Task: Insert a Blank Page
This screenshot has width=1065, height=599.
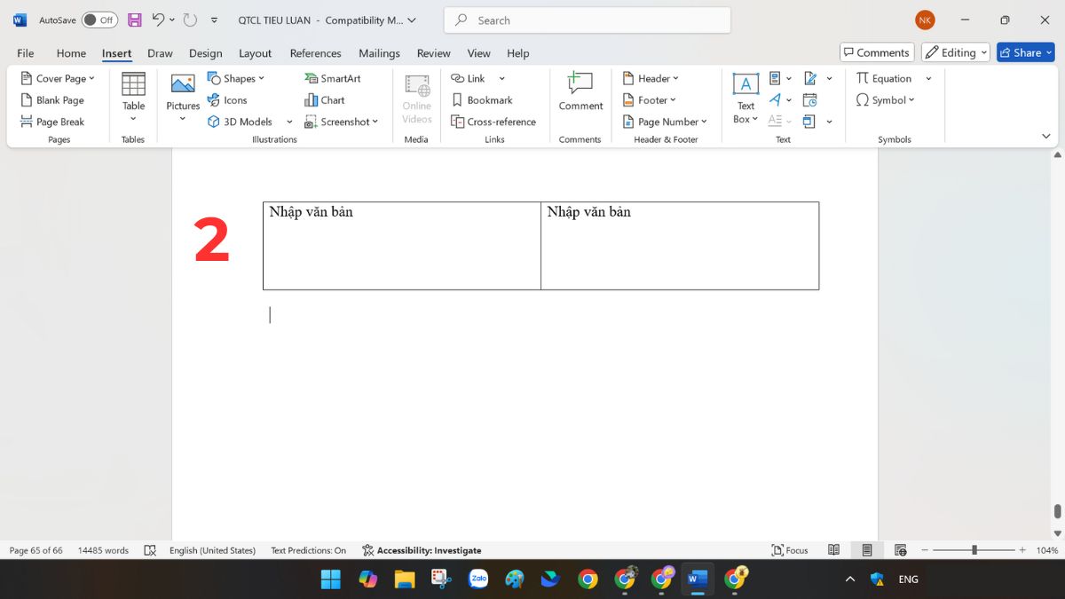Action: coord(52,100)
